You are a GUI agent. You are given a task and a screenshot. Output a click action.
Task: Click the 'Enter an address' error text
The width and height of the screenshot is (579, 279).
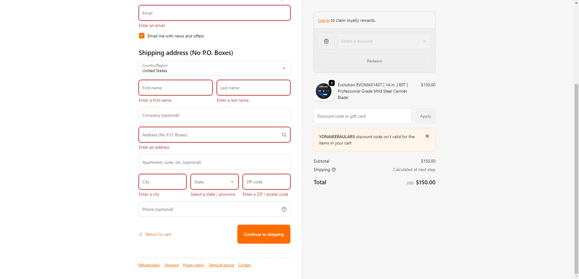pyautogui.click(x=154, y=147)
